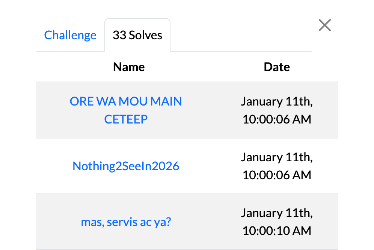The width and height of the screenshot is (374, 250).
Task: Click the number 33 on the Solves tab
Action: tap(119, 35)
